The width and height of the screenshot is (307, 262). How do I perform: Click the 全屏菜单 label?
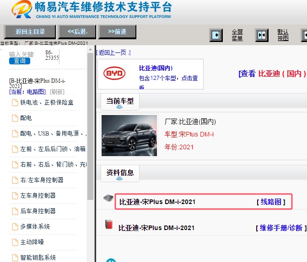pyautogui.click(x=237, y=35)
